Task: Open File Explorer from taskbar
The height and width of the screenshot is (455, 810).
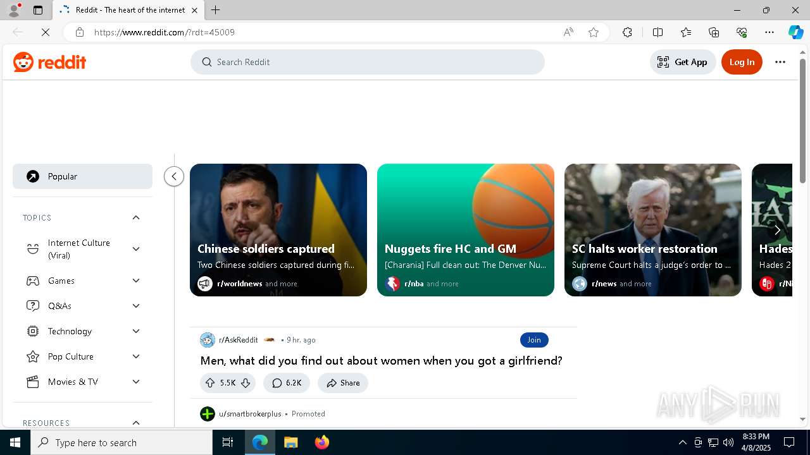Action: click(290, 442)
